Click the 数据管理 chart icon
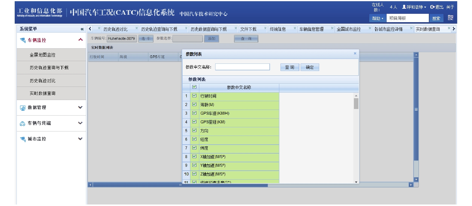Screen dimensions: 472x206 (22, 108)
